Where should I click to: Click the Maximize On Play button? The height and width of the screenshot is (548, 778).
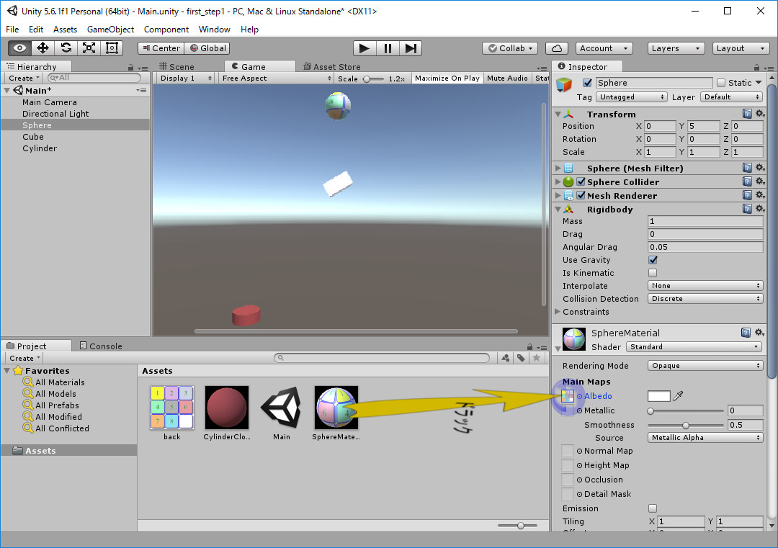tap(447, 78)
